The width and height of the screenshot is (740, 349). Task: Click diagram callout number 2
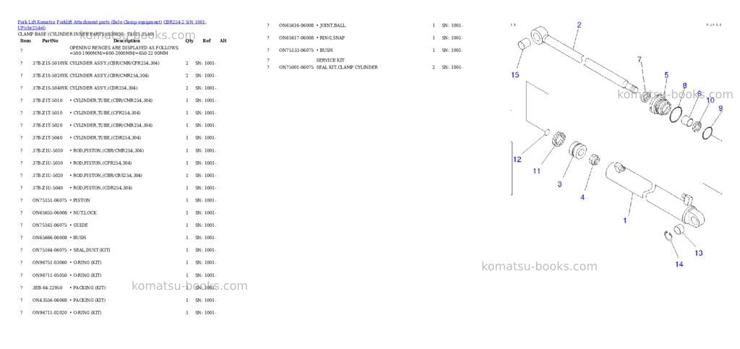click(579, 25)
